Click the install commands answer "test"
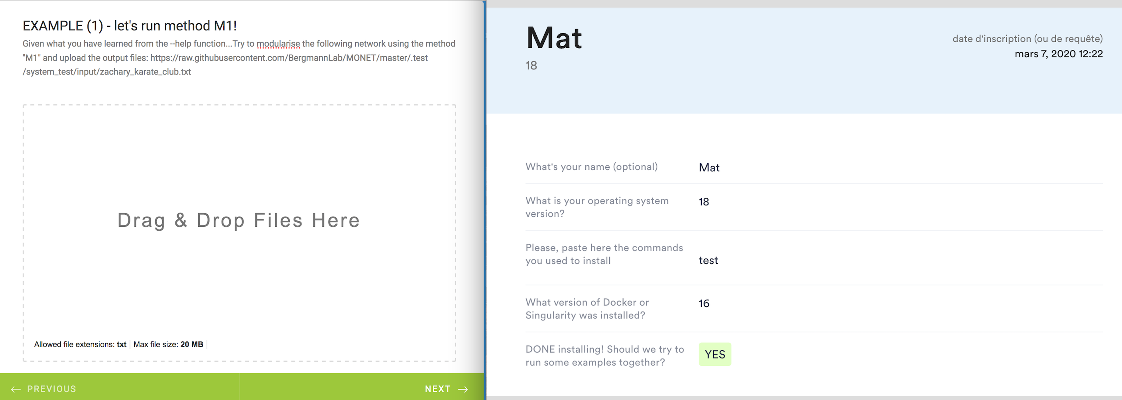Image resolution: width=1122 pixels, height=400 pixels. pyautogui.click(x=708, y=260)
